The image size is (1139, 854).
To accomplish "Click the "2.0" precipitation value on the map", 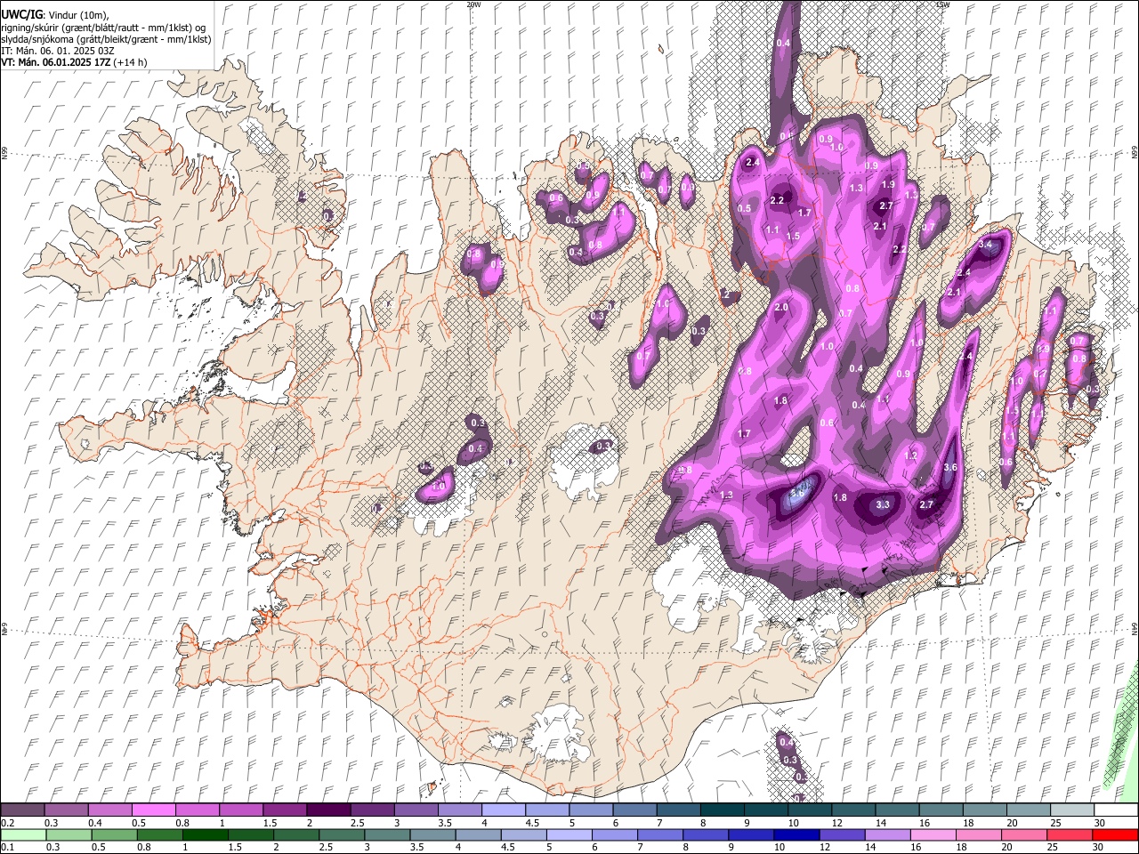I will tap(781, 307).
